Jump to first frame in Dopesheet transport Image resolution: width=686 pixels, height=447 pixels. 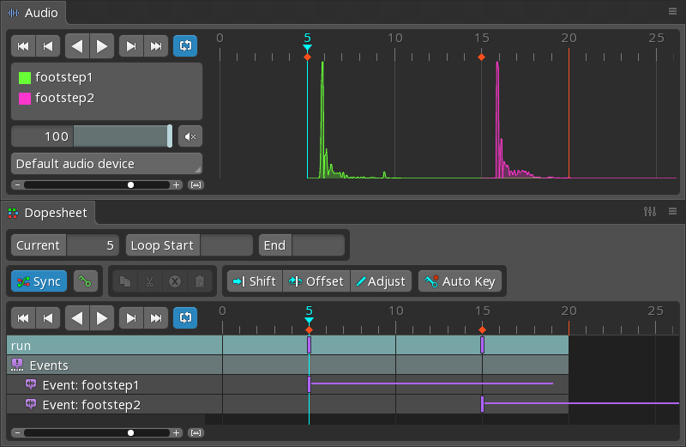tap(23, 318)
